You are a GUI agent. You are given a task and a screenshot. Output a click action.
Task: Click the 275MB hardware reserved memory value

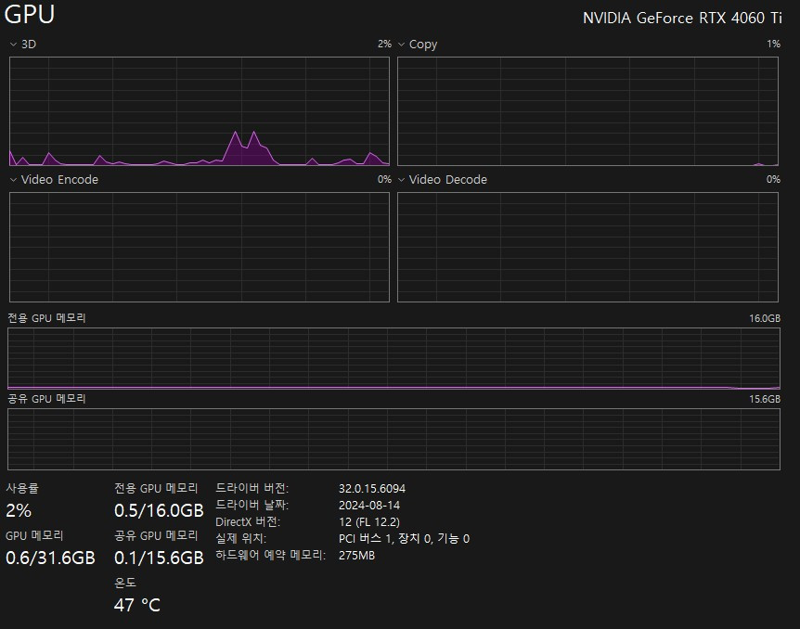(x=357, y=555)
